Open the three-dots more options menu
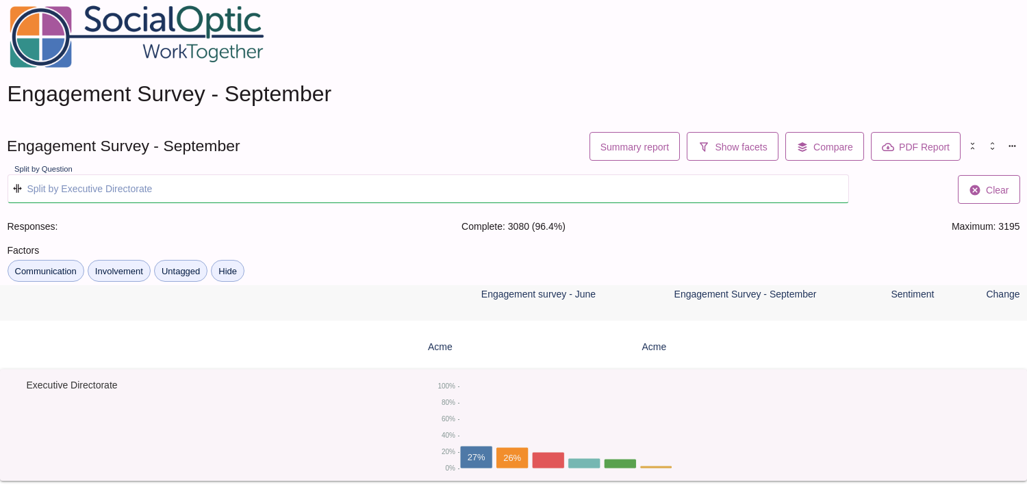This screenshot has width=1027, height=489. coord(1012,146)
